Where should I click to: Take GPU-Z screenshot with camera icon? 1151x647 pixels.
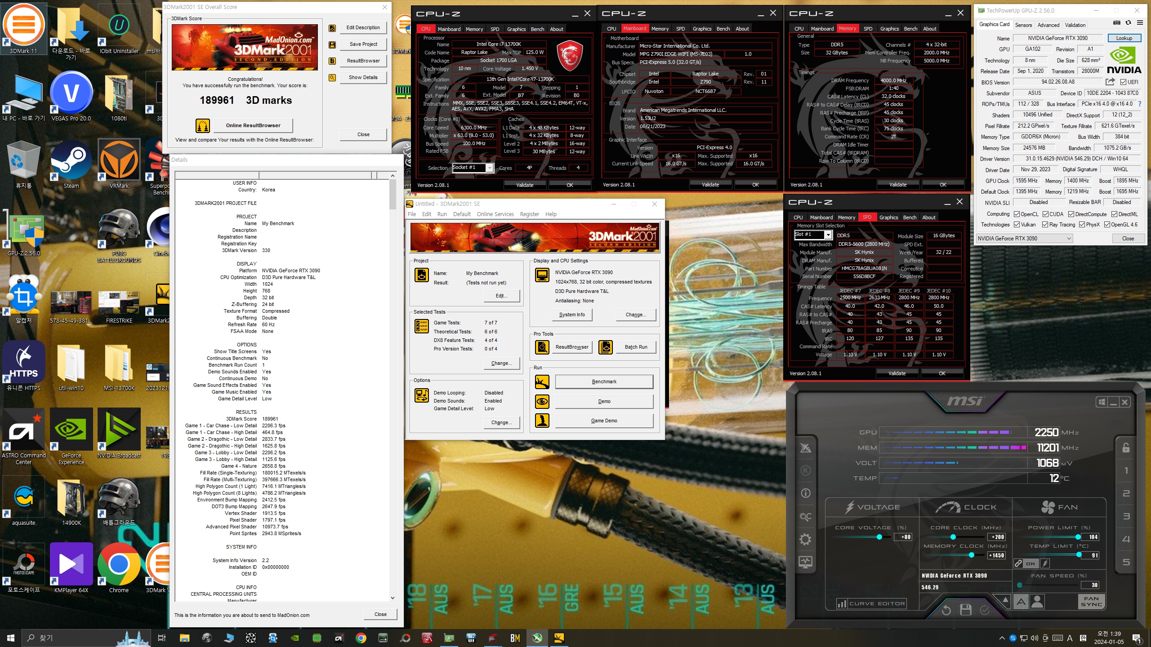click(1116, 23)
